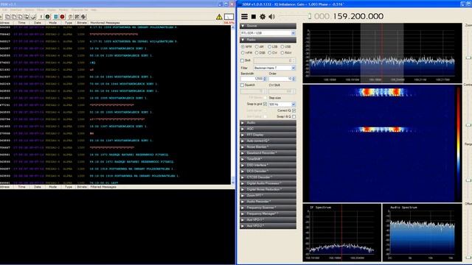Screen dimensions: 472x265
Task: Open the Filters menu in PDW
Action: tap(41, 10)
